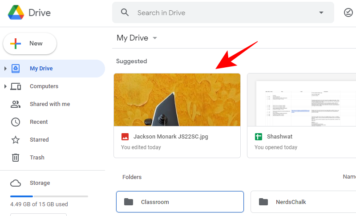Click the Storage cloud icon

pyautogui.click(x=16, y=183)
